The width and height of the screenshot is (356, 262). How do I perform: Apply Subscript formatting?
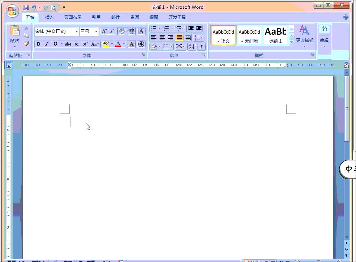point(77,44)
